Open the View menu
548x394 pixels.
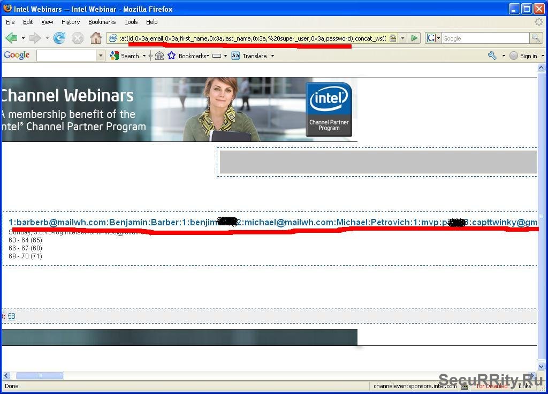[47, 22]
